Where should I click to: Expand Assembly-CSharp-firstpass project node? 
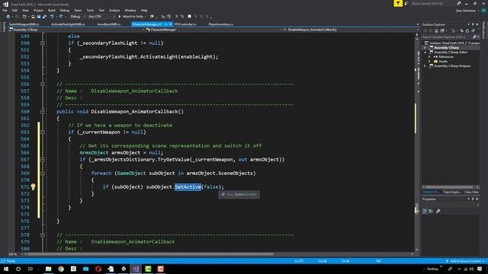[425, 66]
